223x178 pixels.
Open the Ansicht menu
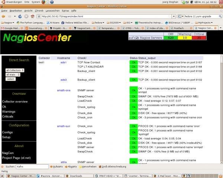[28, 11]
